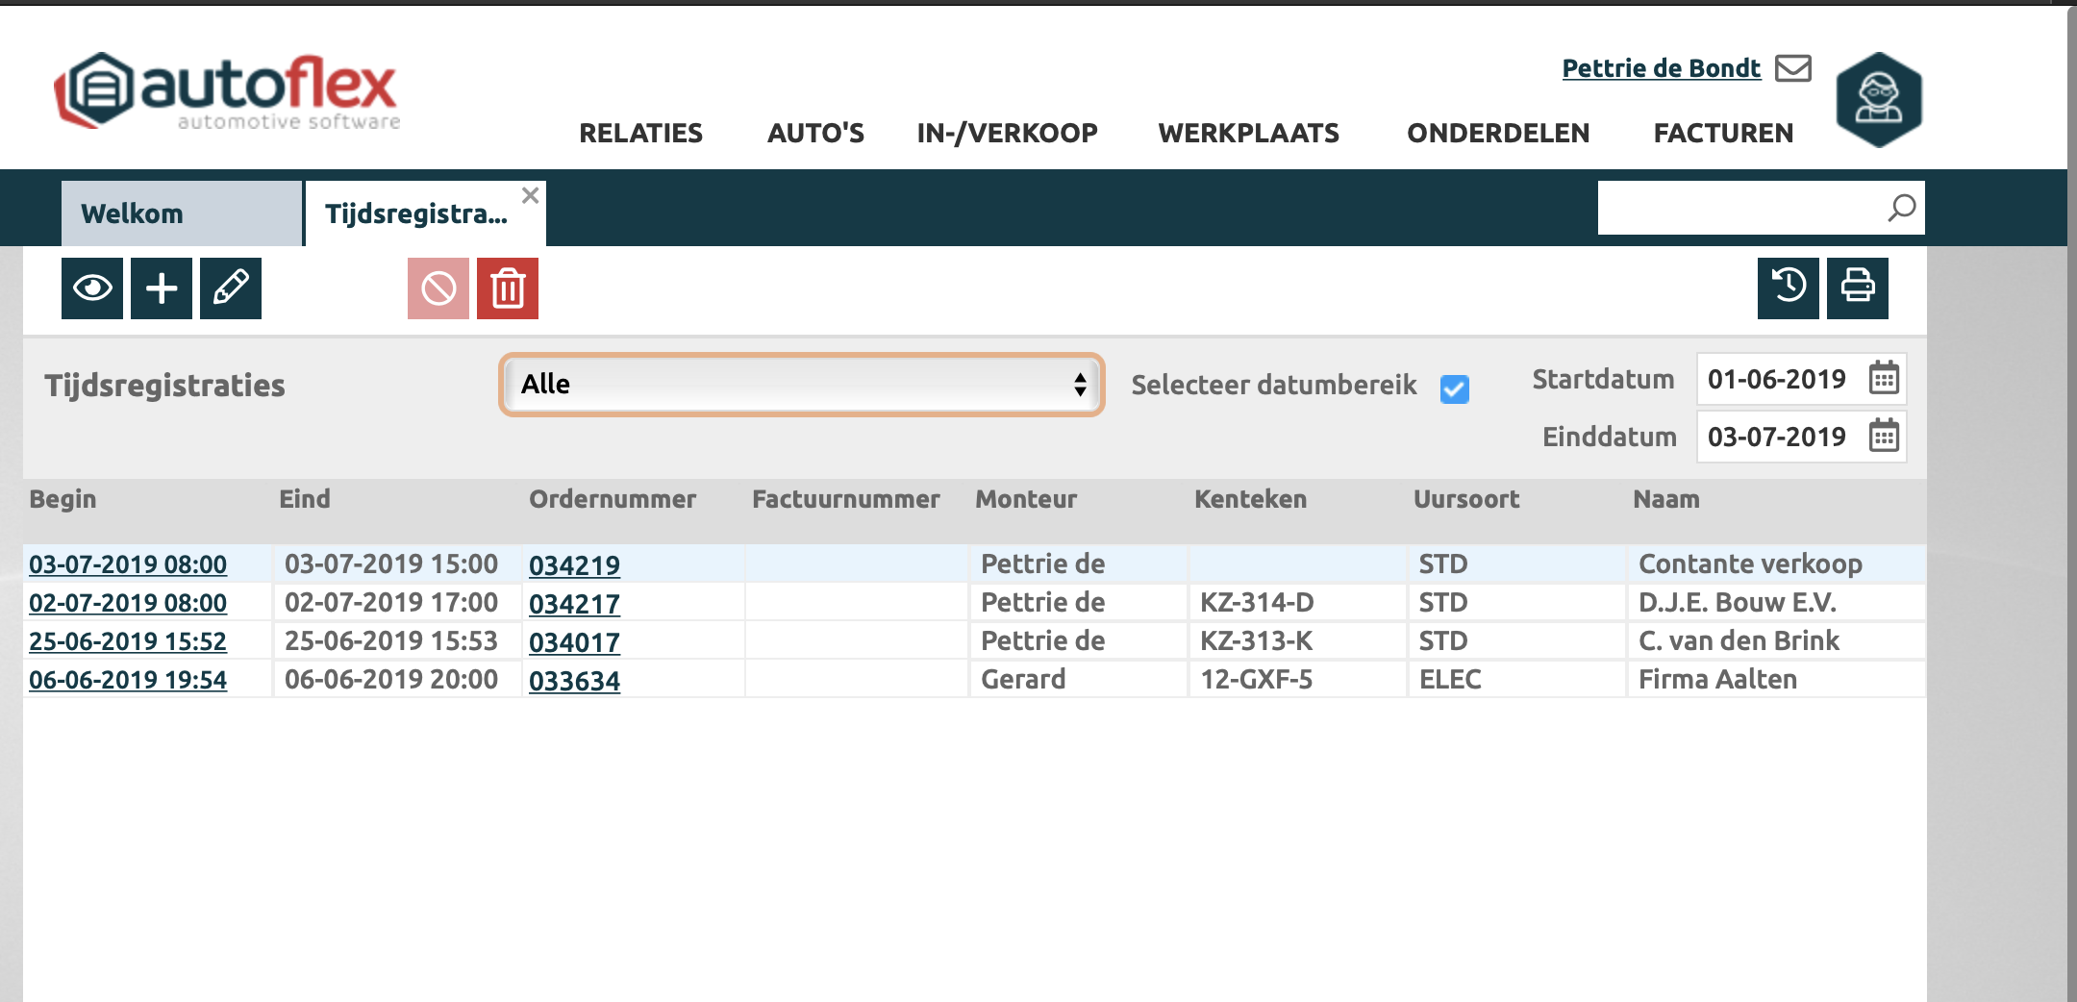
Task: Open the history clock icon
Action: 1789,288
